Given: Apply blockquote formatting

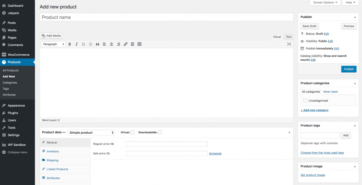Looking at the screenshot, I should tap(97, 44).
